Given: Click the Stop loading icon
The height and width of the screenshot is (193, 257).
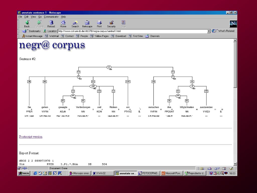Looking at the screenshot, I should coord(123,24).
